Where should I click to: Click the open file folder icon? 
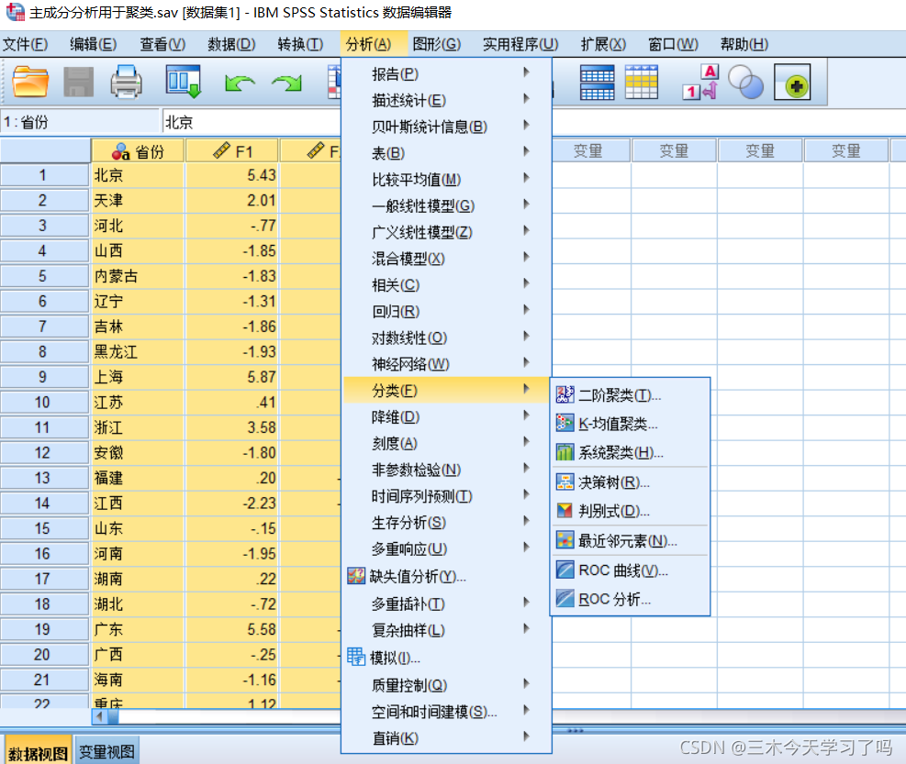[x=30, y=82]
